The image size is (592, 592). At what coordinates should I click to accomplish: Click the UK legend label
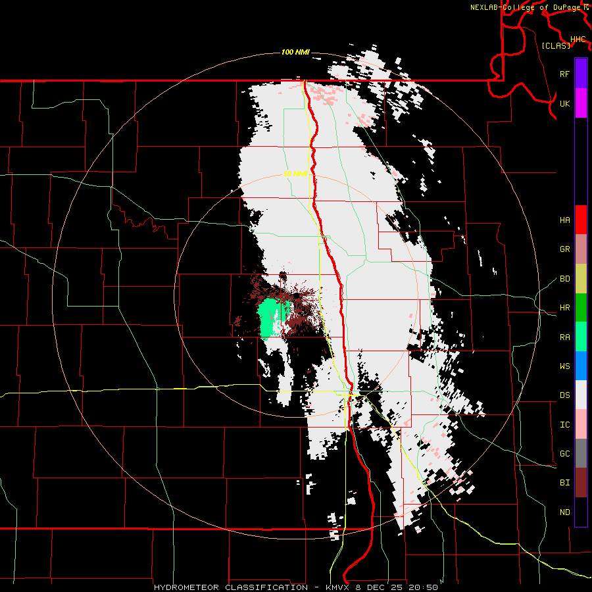pos(565,103)
